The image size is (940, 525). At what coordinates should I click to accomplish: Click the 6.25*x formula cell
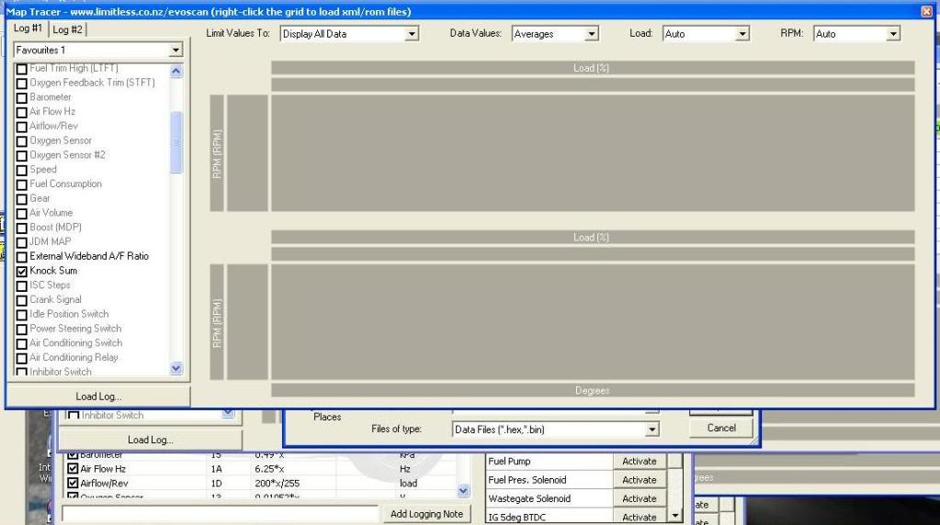269,469
